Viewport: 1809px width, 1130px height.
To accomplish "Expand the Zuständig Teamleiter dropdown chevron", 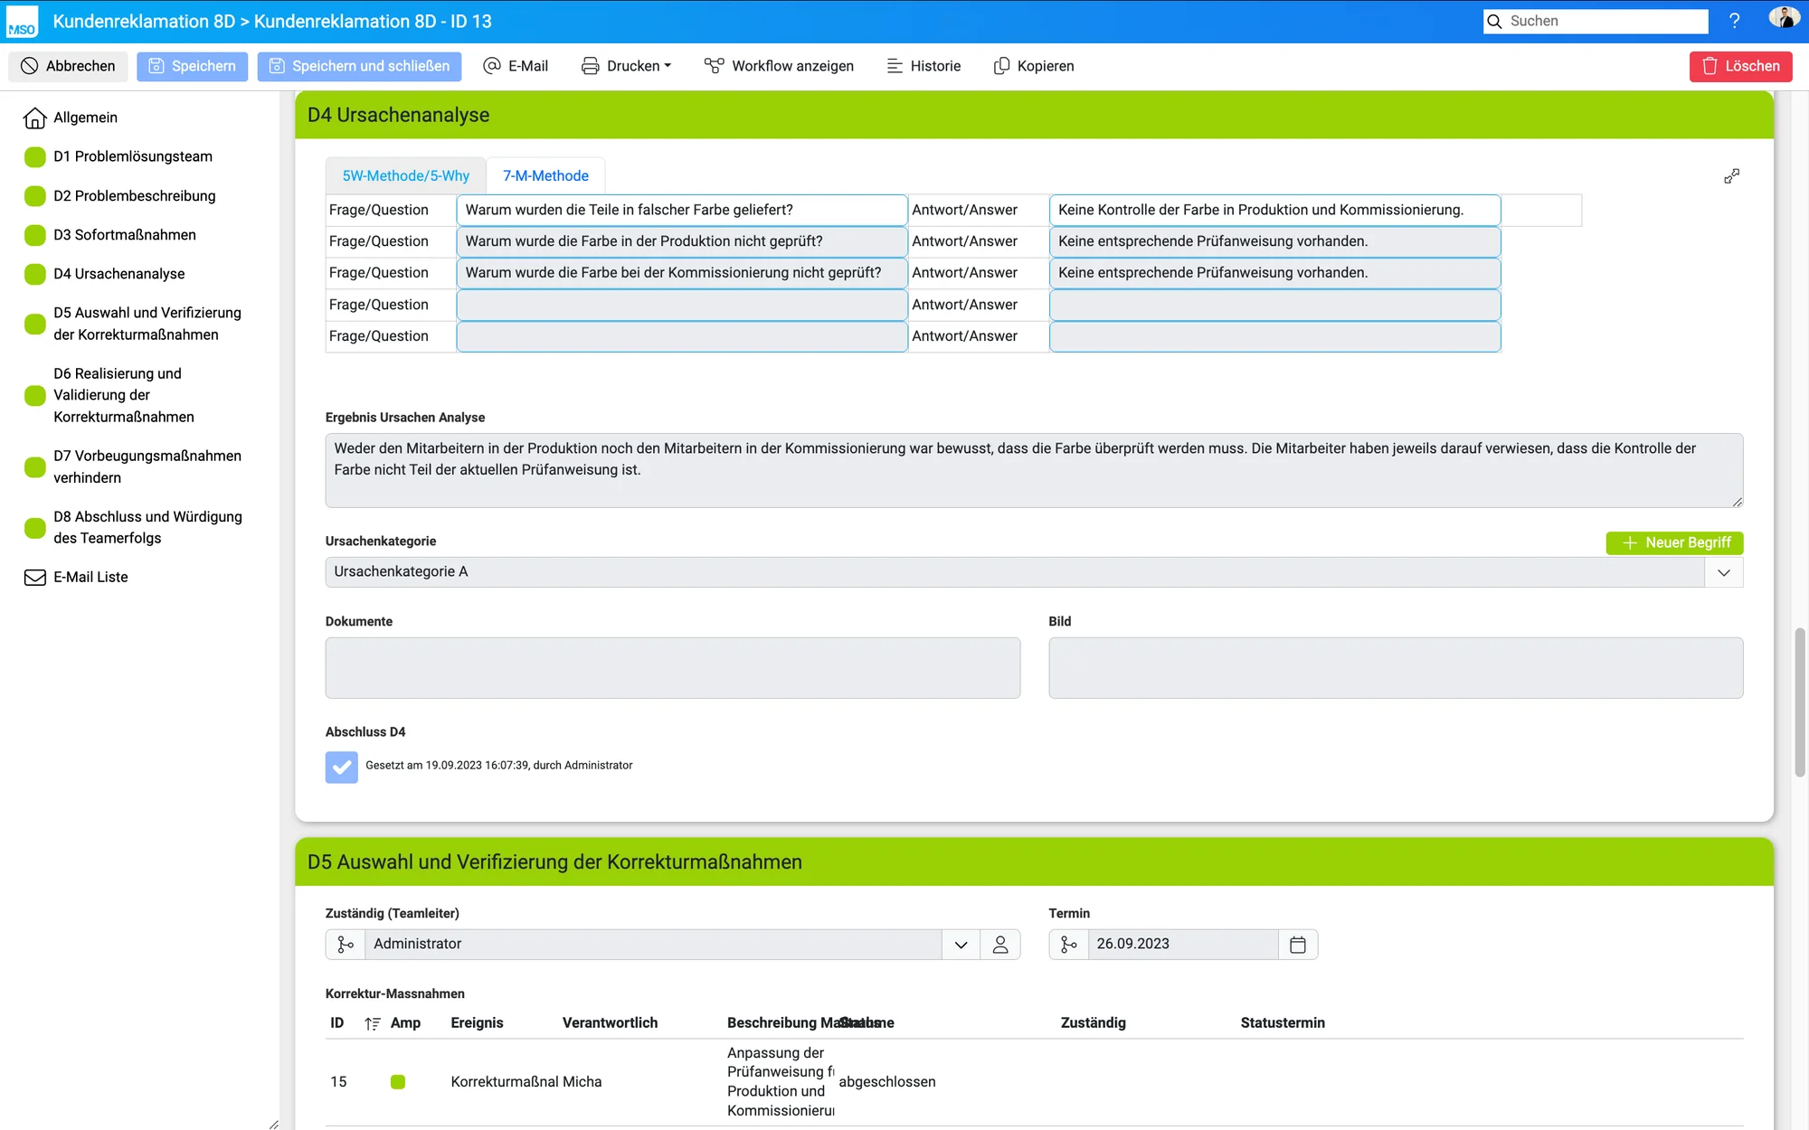I will click(x=961, y=945).
